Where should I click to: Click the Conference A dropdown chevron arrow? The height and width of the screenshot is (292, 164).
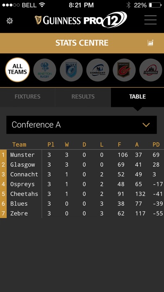point(146,125)
